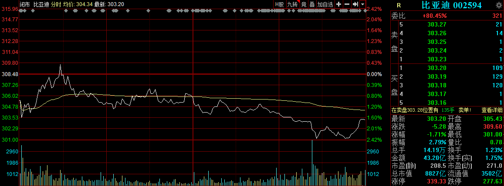This screenshot has height=186, width=504.
Task: Click the 总手 value 14.19万
Action: (x=435, y=150)
